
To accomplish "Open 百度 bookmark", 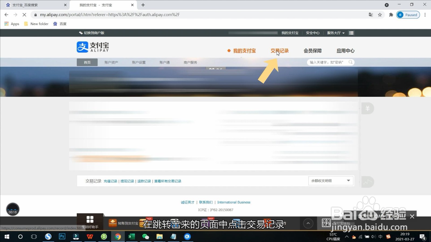I will [x=60, y=24].
